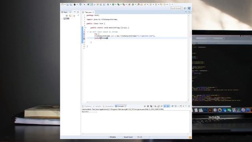Focus the Quick Access search field

176,8
